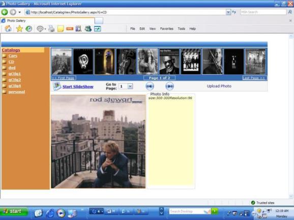294x220 pixels.
Task: Click the Catalogs heading link
Action: point(11,50)
